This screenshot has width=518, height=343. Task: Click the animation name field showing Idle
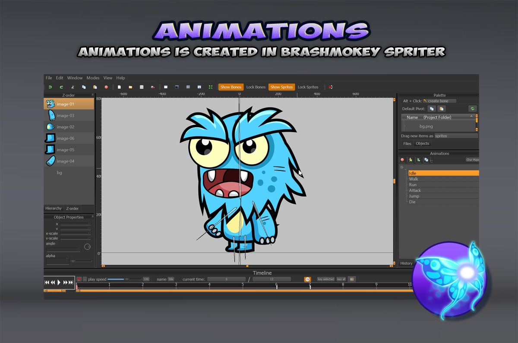[171, 279]
